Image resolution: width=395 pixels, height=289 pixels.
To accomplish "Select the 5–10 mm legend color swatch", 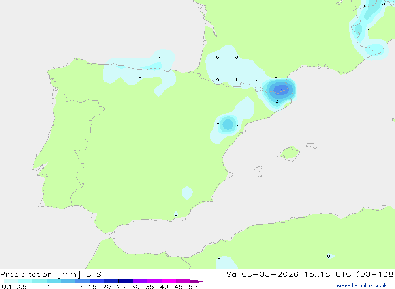I will pos(68,281).
